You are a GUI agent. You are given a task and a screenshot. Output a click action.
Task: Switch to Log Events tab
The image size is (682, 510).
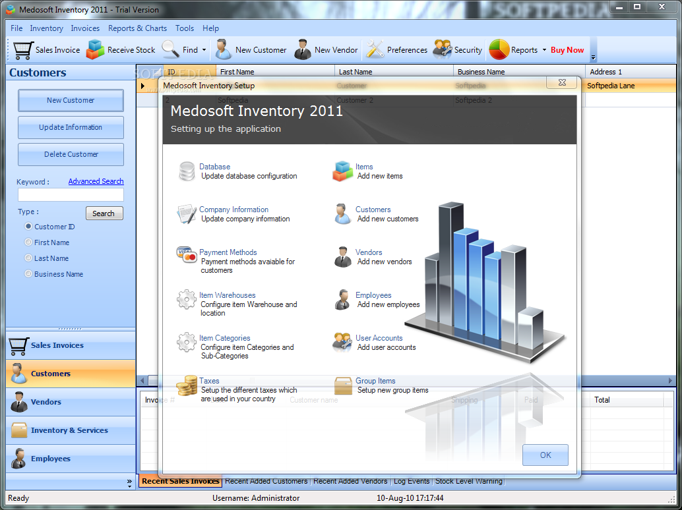(412, 481)
